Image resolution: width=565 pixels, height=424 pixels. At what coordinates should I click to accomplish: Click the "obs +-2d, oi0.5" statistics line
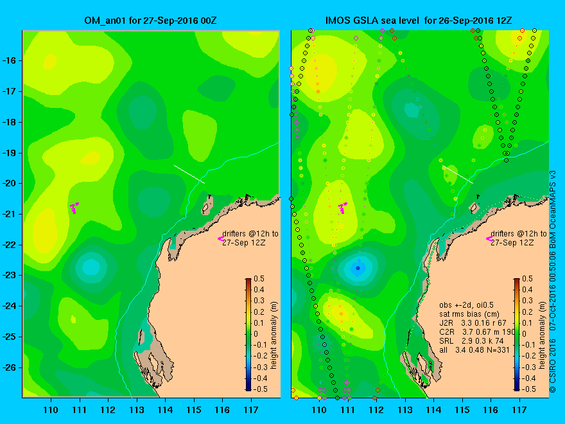(x=467, y=305)
